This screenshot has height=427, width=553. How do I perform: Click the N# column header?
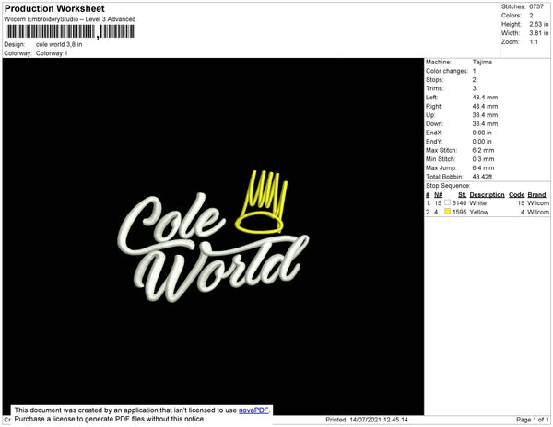pos(439,195)
